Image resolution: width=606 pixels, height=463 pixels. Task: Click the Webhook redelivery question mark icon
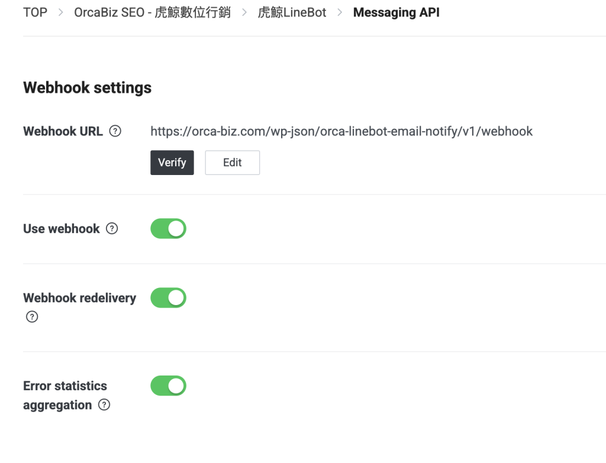click(x=32, y=317)
